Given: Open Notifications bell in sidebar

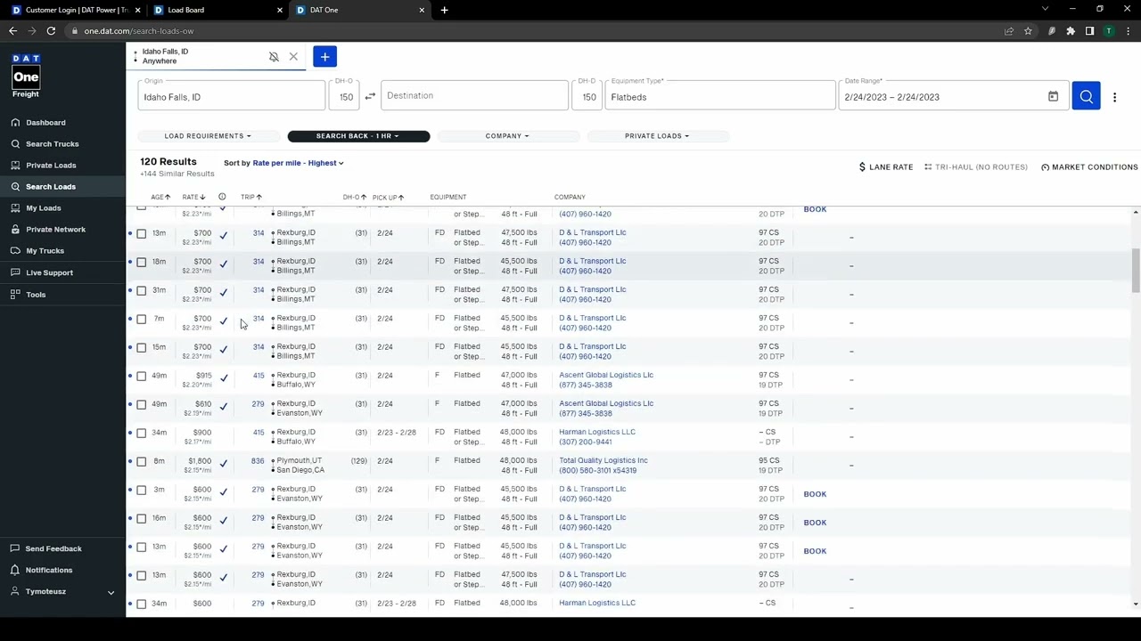Looking at the screenshot, I should click(x=49, y=570).
